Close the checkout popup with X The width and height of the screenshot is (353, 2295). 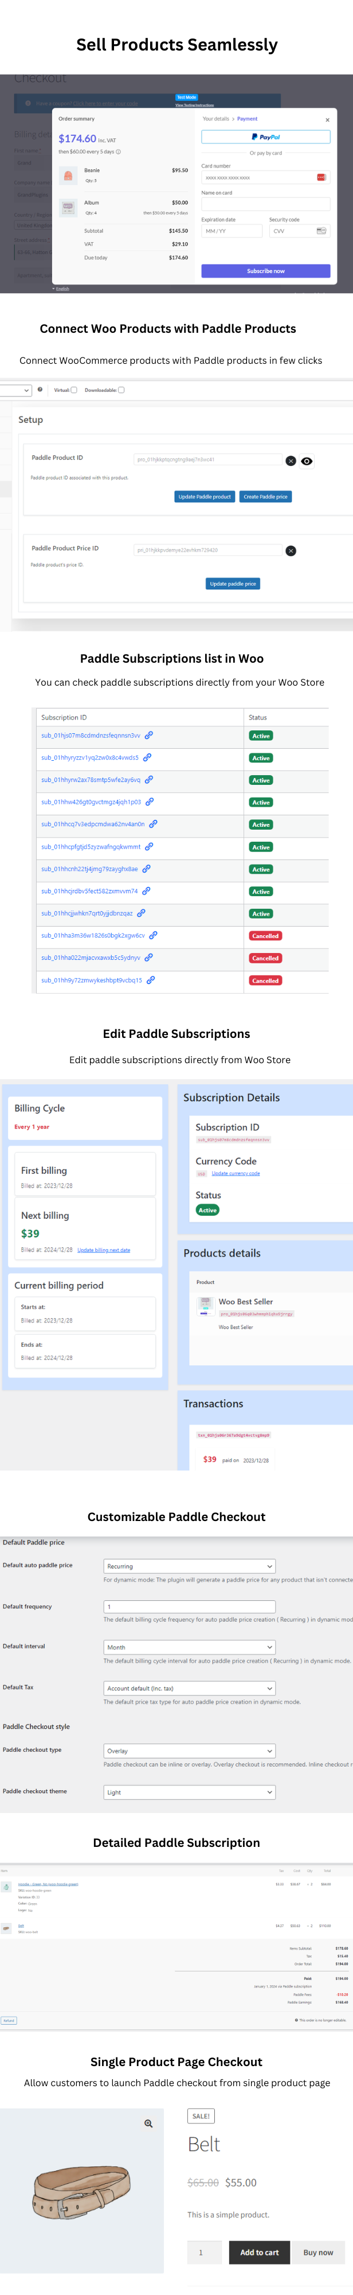tap(327, 119)
